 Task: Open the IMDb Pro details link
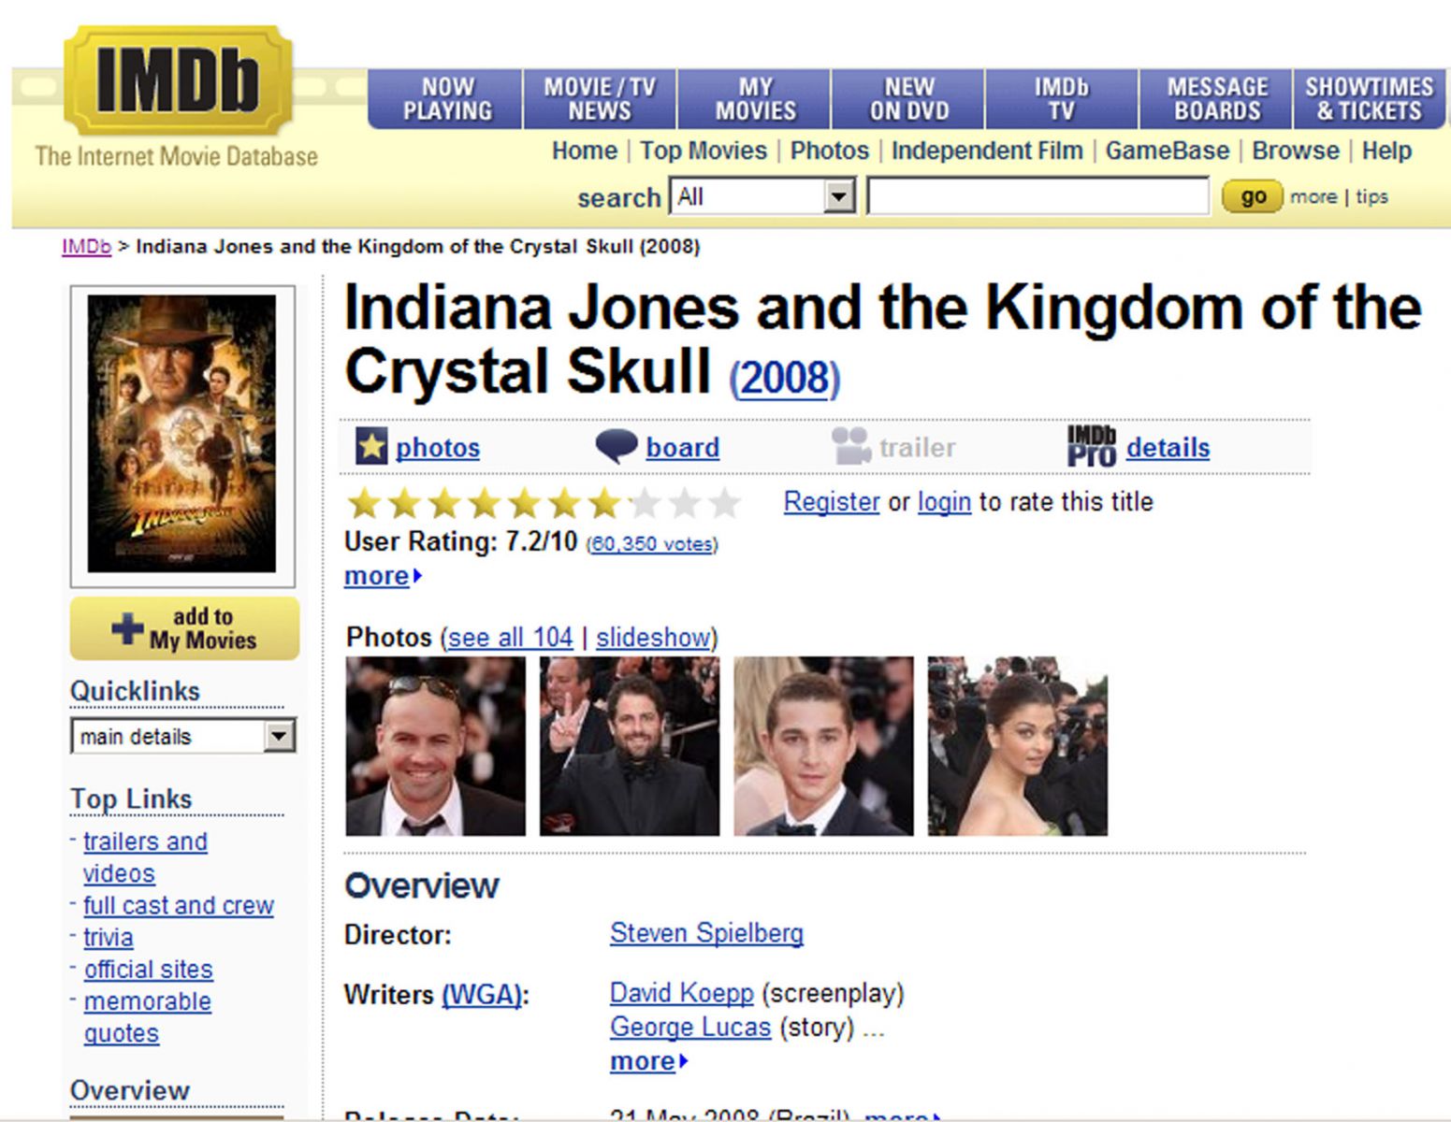(1168, 448)
